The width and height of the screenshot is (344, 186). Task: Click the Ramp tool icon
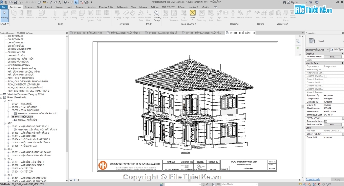pos(126,15)
